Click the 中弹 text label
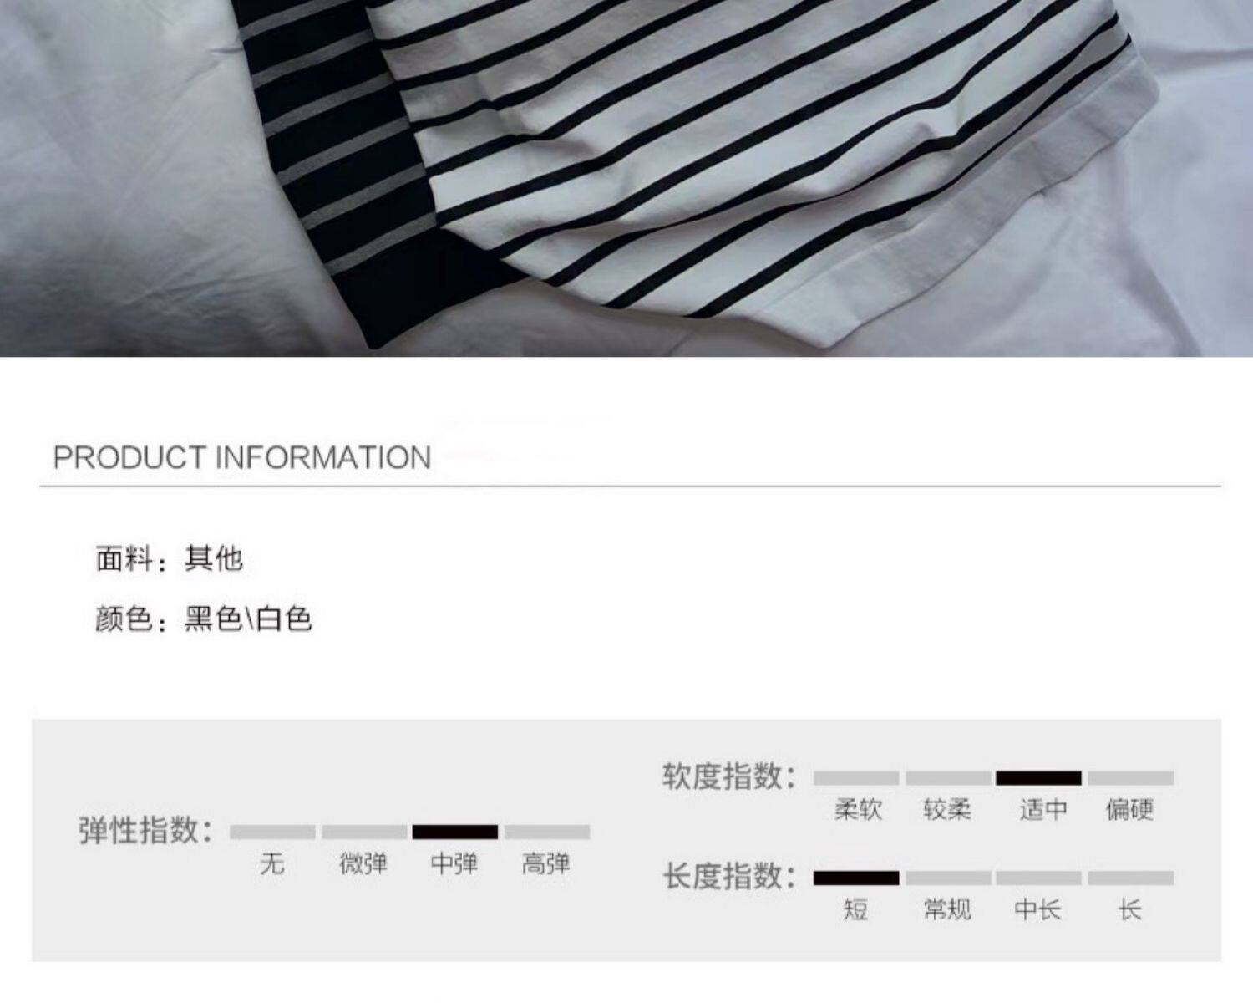 454,863
